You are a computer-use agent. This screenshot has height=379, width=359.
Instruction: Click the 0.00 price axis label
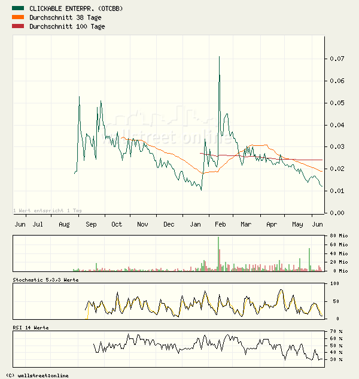point(337,213)
